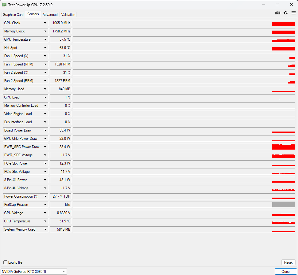Switch to the Graphics Card tab
The height and width of the screenshot is (275, 298).
pos(13,15)
